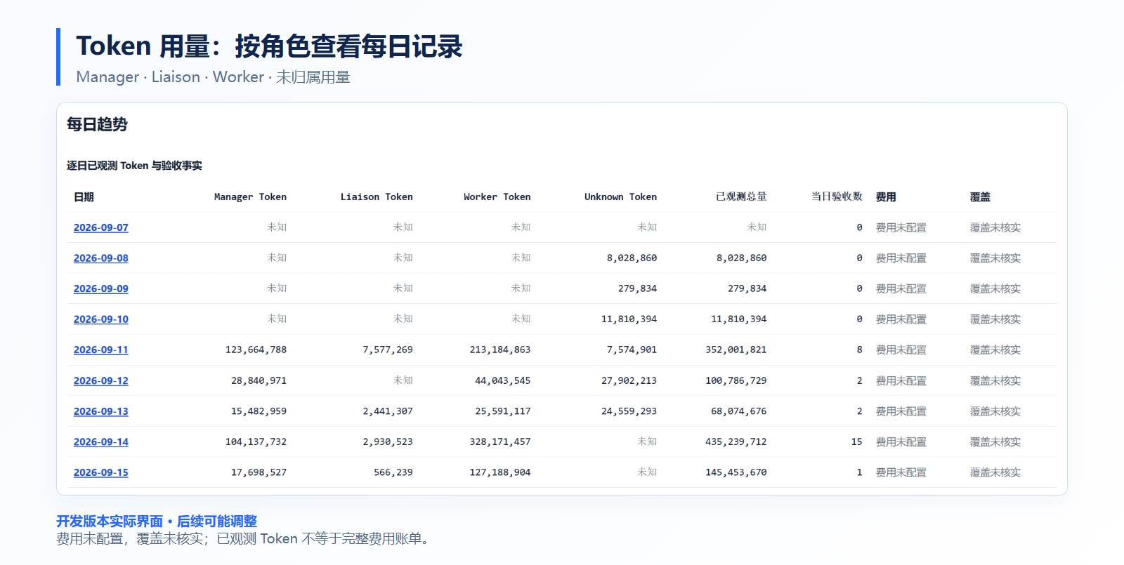This screenshot has height=565, width=1124.
Task: Open the 2026-09-09 date link
Action: click(x=101, y=288)
